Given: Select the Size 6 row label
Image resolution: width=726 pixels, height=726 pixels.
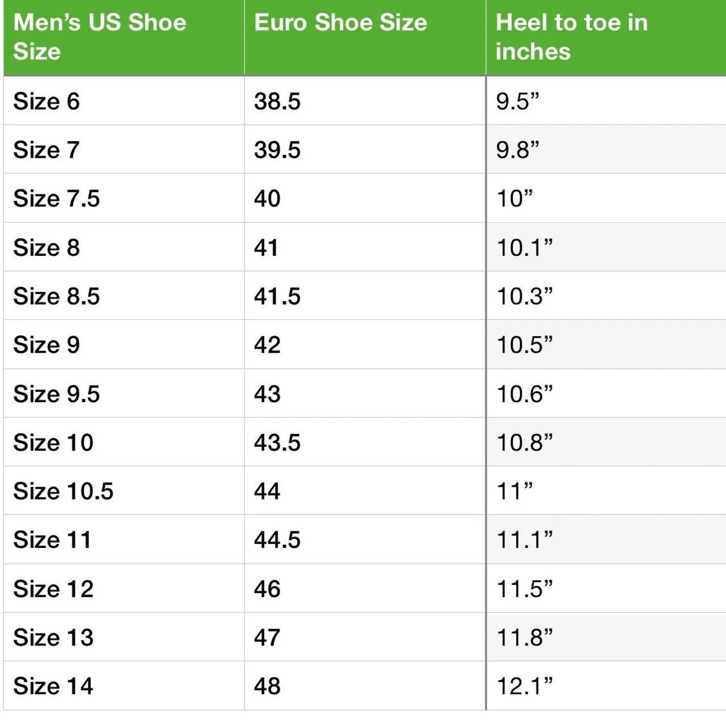Looking at the screenshot, I should 124,101.
